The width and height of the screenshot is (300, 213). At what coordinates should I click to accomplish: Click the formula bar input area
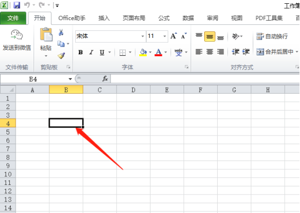[205, 79]
